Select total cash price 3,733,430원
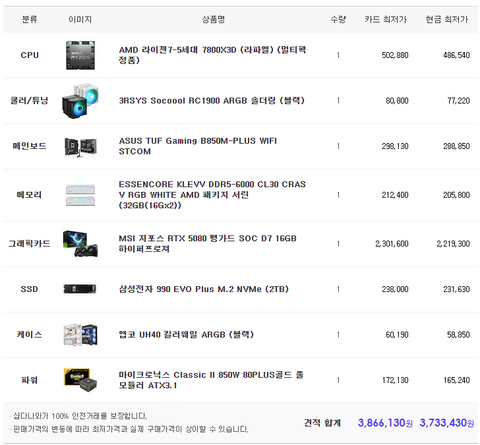The image size is (480, 445). coord(446,423)
